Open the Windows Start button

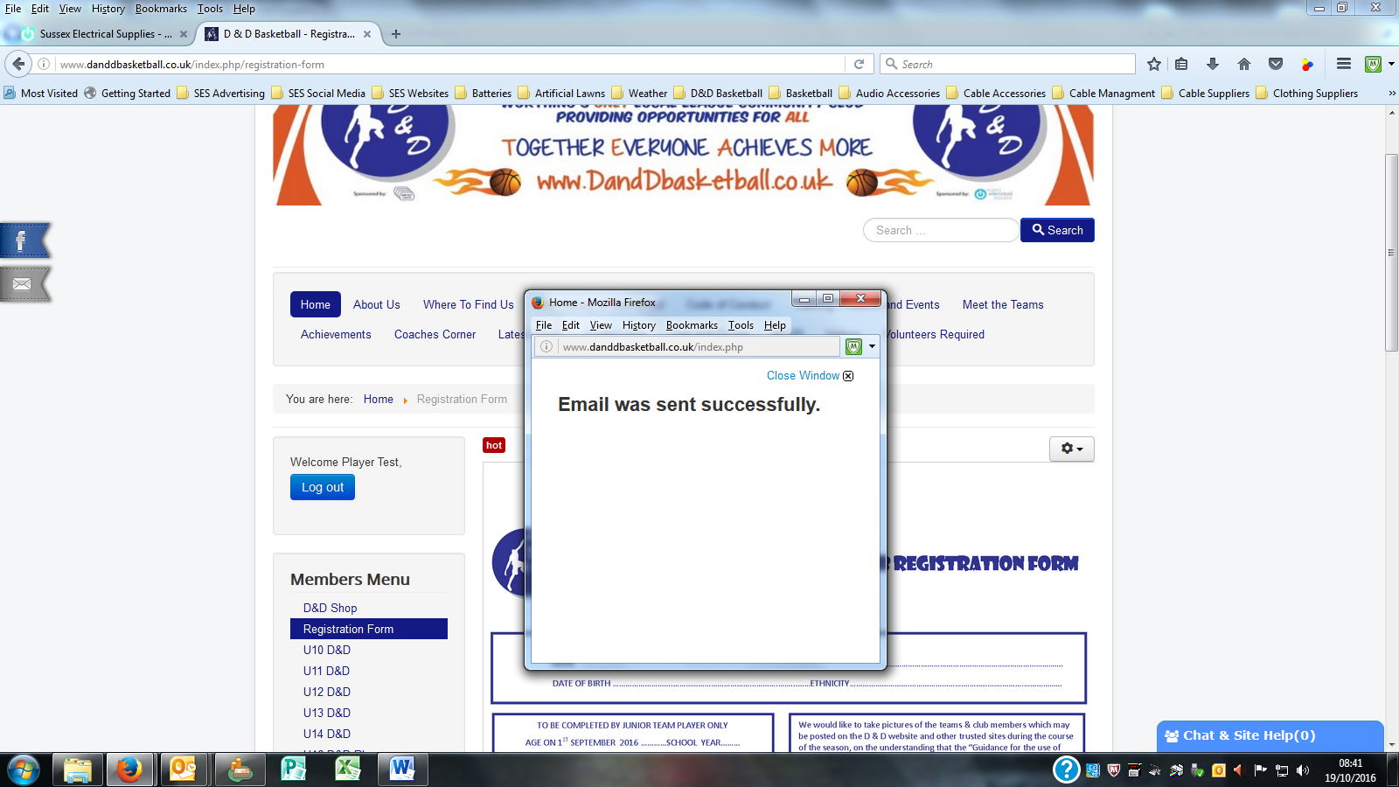point(23,770)
